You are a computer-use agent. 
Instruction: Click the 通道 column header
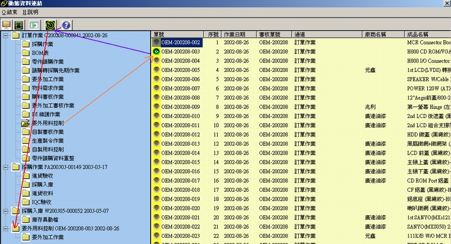[x=327, y=34]
